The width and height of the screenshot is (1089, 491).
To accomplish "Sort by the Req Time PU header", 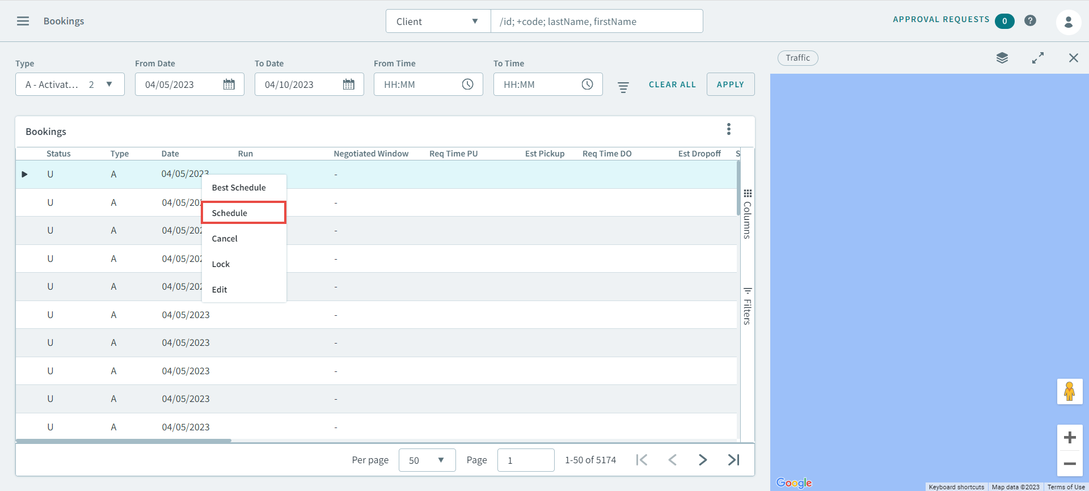I will point(454,154).
